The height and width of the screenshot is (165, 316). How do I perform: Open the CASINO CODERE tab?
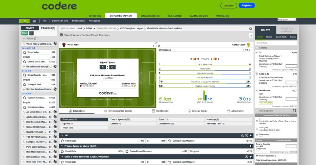150,16
